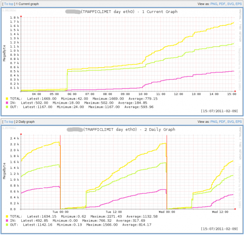View the Daily graph as PNG
Viewport: 245px width, 235px height.
[x=213, y=122]
